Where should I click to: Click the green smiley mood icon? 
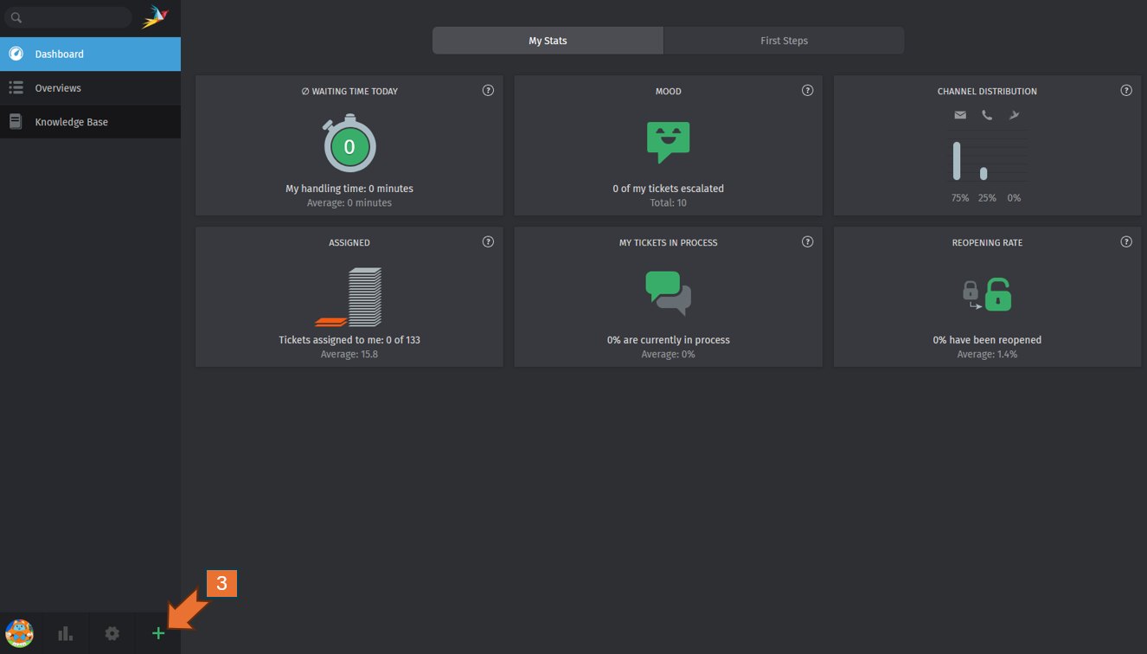tap(668, 142)
